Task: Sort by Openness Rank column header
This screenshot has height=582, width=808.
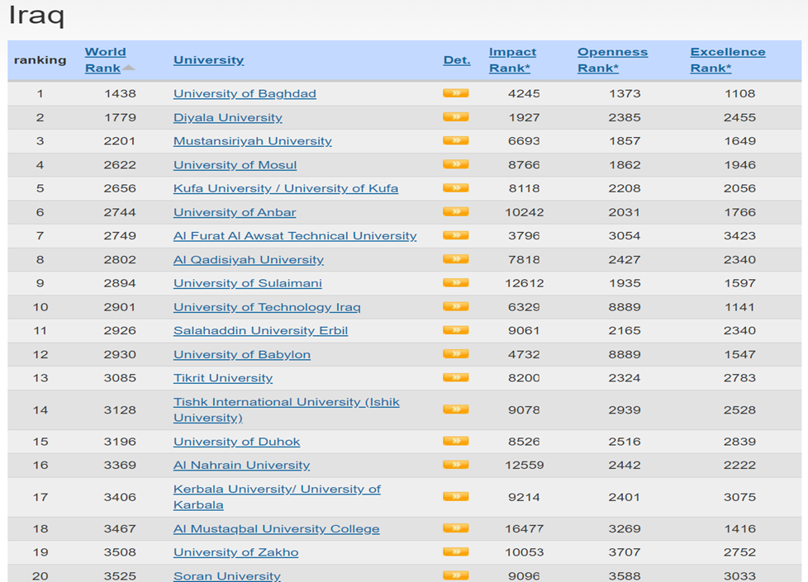Action: click(x=611, y=59)
